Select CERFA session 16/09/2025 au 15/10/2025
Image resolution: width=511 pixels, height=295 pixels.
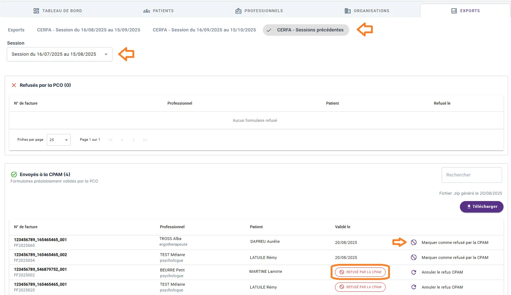tap(204, 30)
